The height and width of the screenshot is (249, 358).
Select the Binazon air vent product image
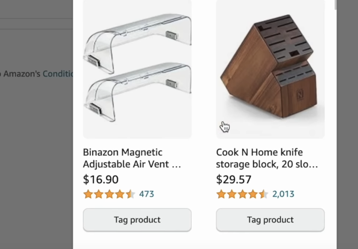point(137,69)
